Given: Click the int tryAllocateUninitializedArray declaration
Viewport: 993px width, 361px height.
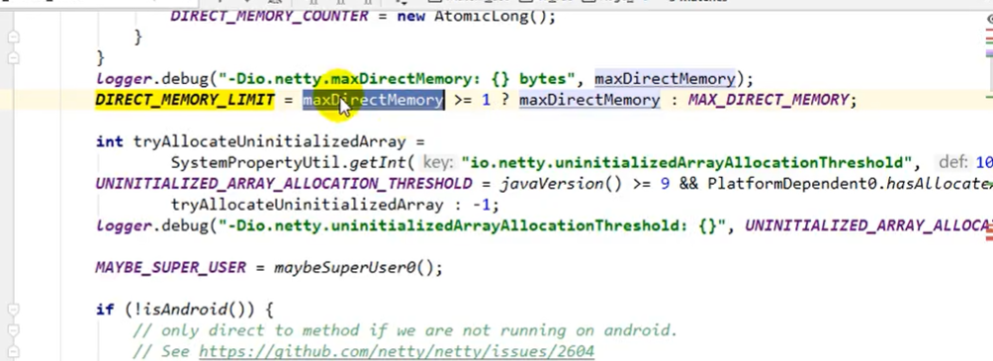Looking at the screenshot, I should pos(251,141).
